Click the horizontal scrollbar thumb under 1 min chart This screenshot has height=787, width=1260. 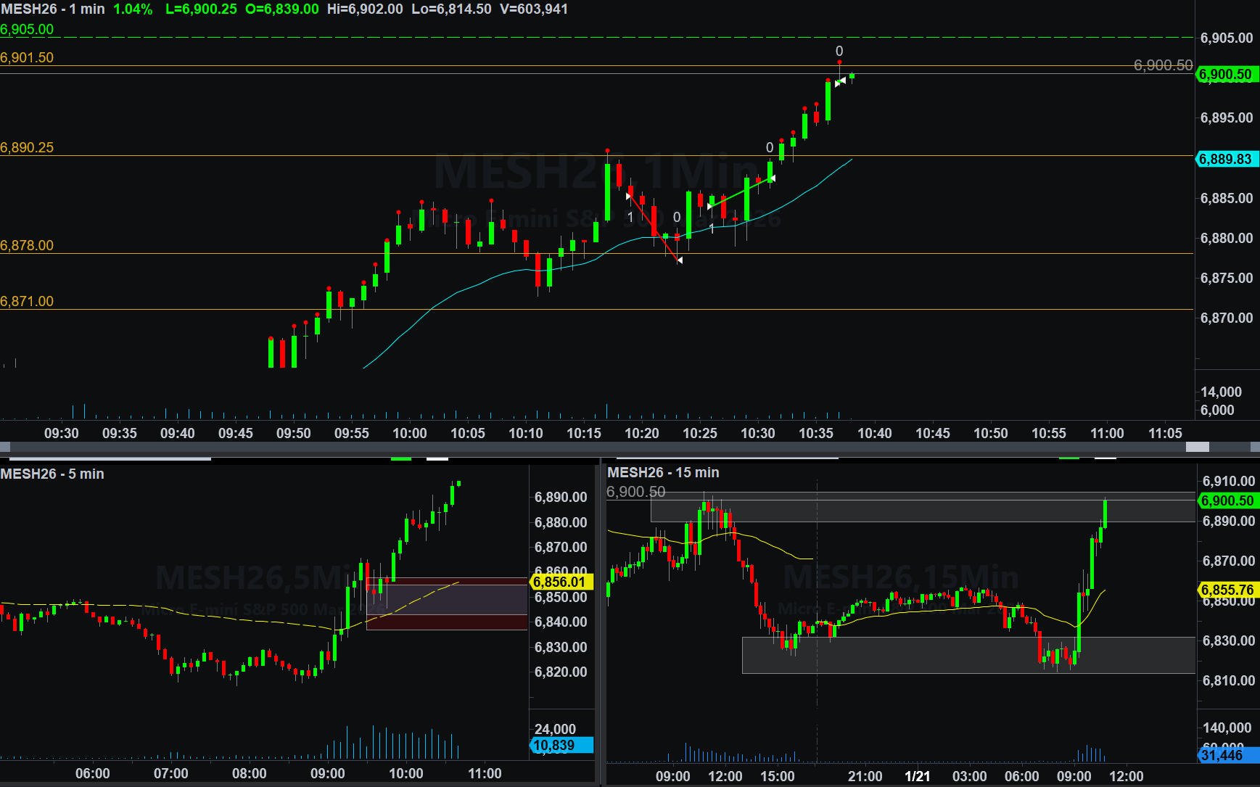1197,447
